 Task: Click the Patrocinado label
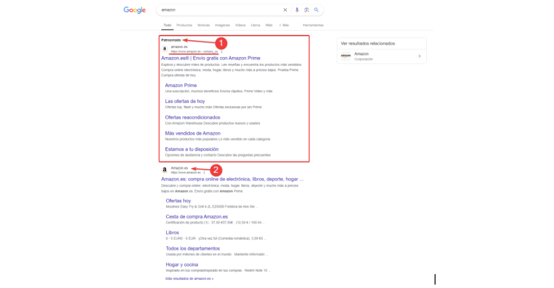[171, 40]
